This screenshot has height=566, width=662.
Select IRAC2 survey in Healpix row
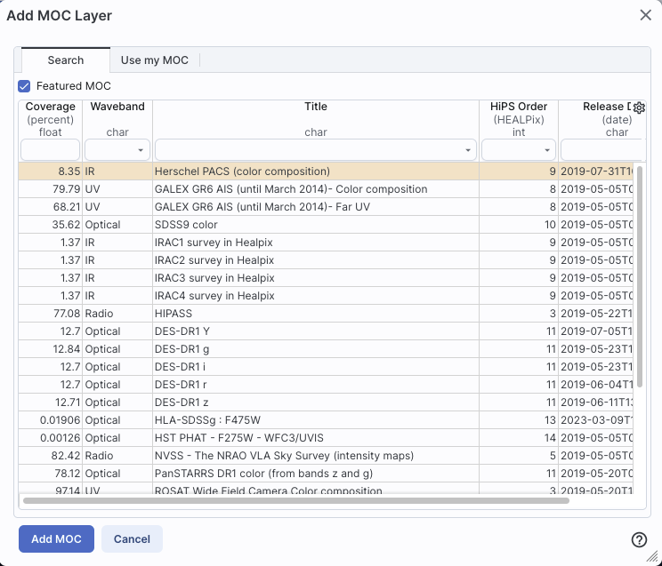[326, 260]
